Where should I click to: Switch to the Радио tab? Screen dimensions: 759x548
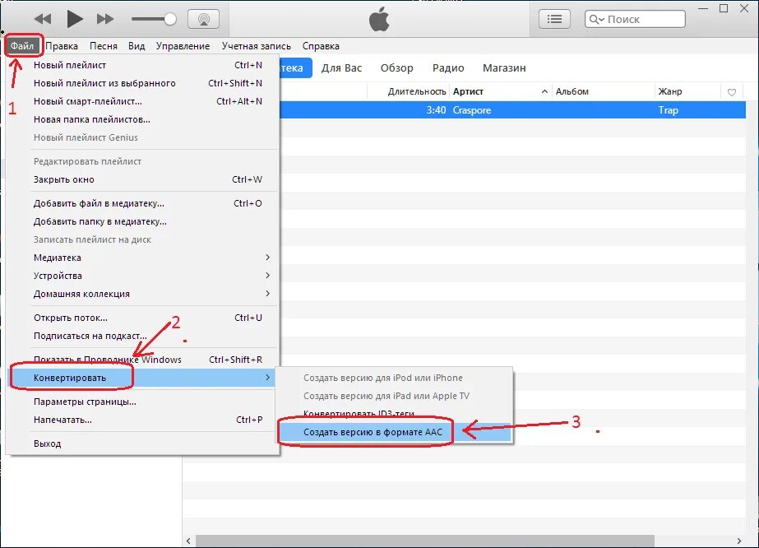click(x=448, y=67)
